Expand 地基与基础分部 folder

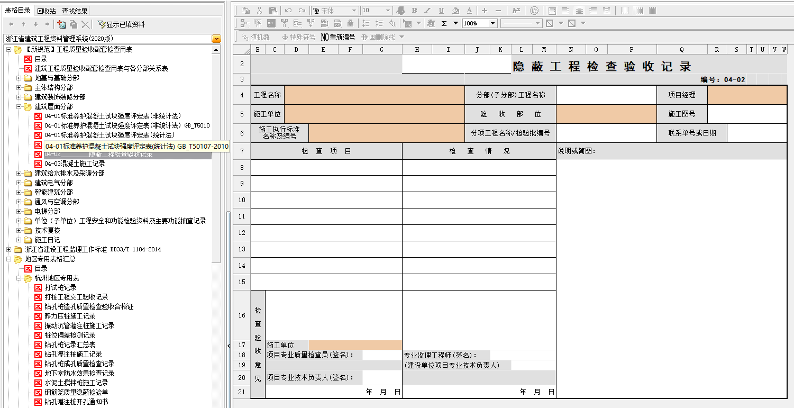coord(19,78)
